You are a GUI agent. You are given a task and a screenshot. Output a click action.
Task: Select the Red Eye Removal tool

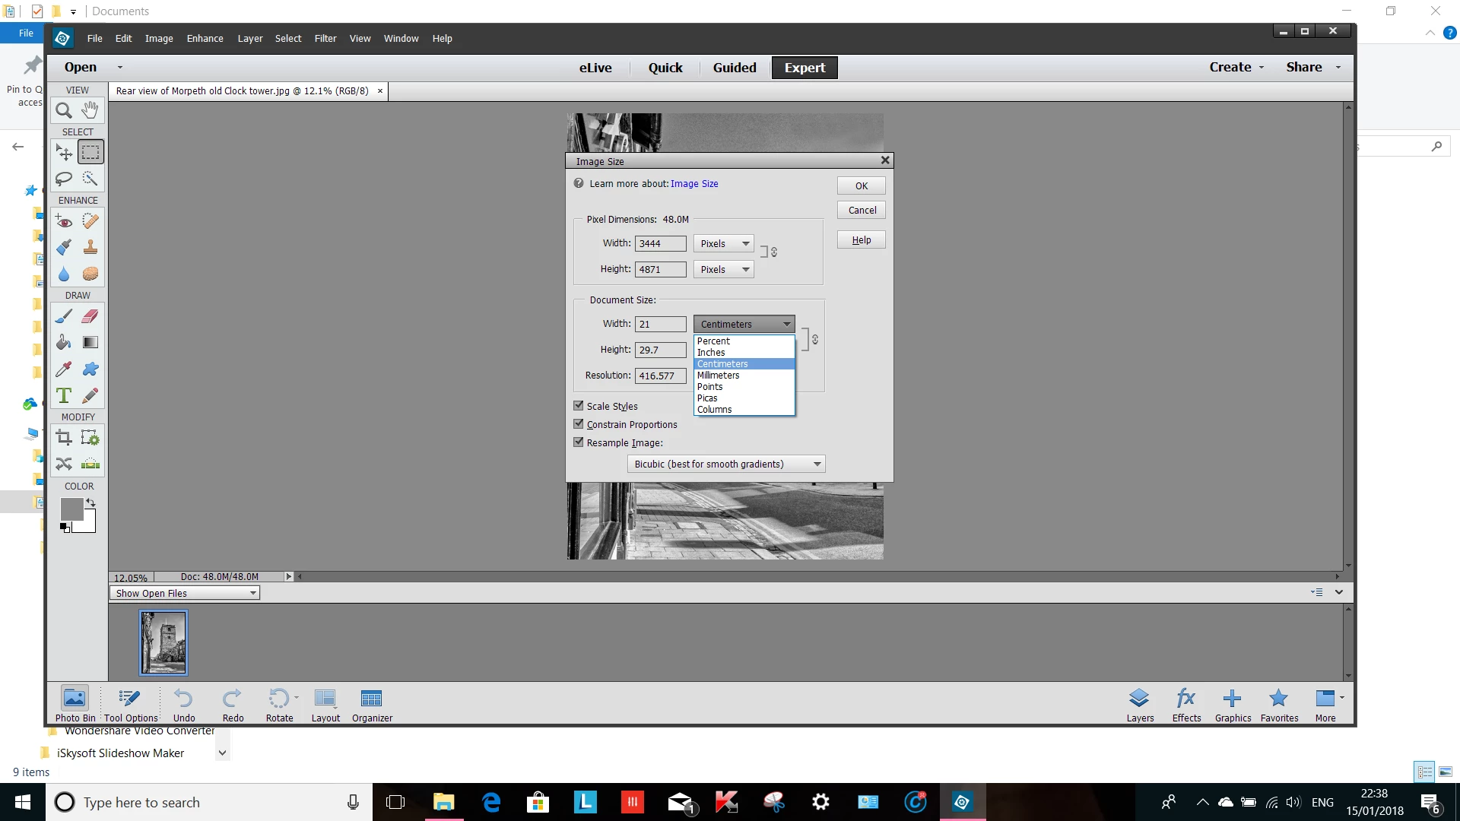(64, 221)
